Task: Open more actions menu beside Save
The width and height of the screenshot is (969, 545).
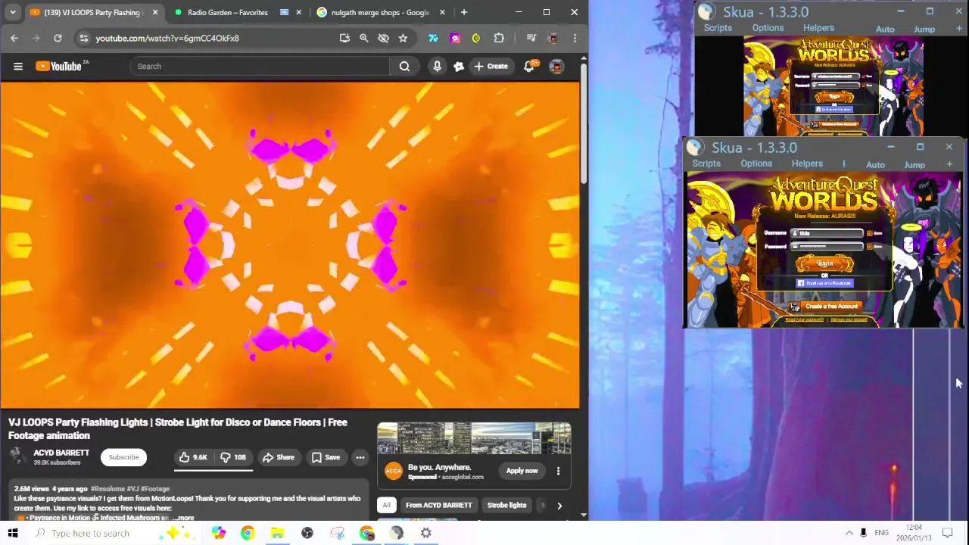Action: coord(360,457)
